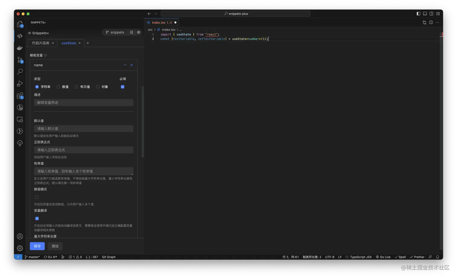Open Run and Debug view
The height and width of the screenshot is (278, 457).
(x=20, y=84)
